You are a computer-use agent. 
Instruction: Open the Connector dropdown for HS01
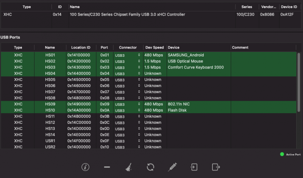point(128,55)
